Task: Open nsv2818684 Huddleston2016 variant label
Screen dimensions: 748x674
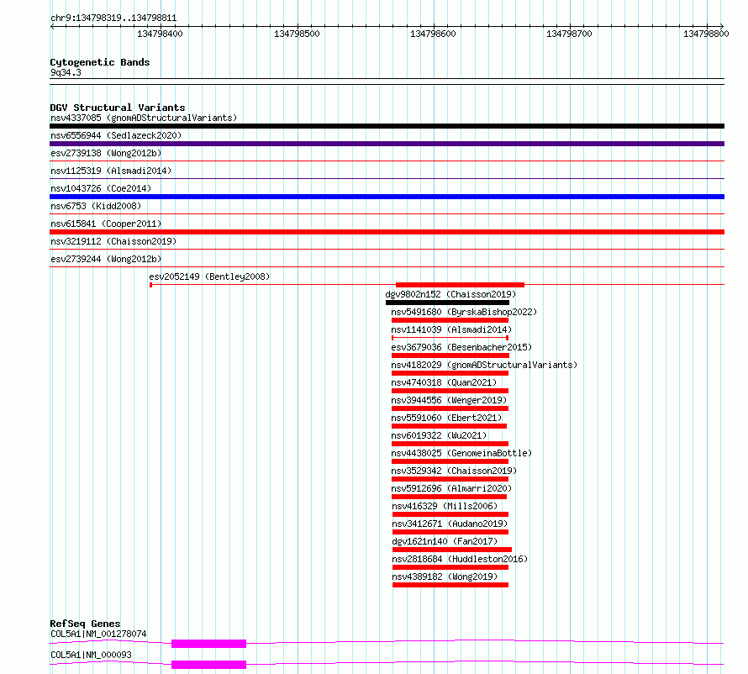Action: coord(460,559)
